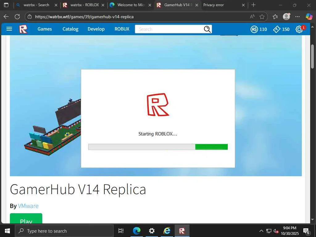
Task: Open the Windows Start menu
Action: pos(7,231)
